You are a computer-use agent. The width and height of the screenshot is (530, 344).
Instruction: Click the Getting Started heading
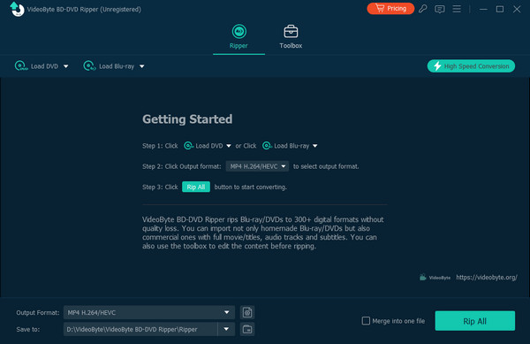click(x=187, y=119)
